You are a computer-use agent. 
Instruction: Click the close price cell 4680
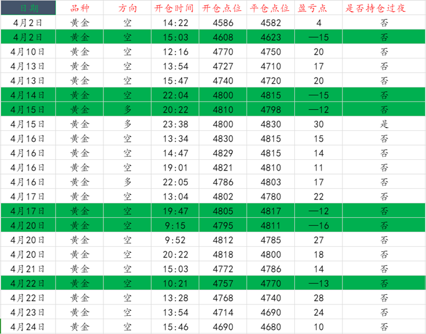pos(271,327)
